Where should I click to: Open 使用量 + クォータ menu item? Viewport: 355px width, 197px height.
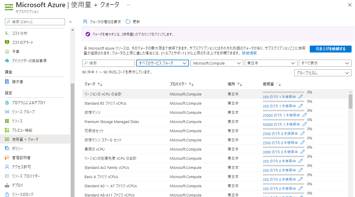[x=35, y=139]
